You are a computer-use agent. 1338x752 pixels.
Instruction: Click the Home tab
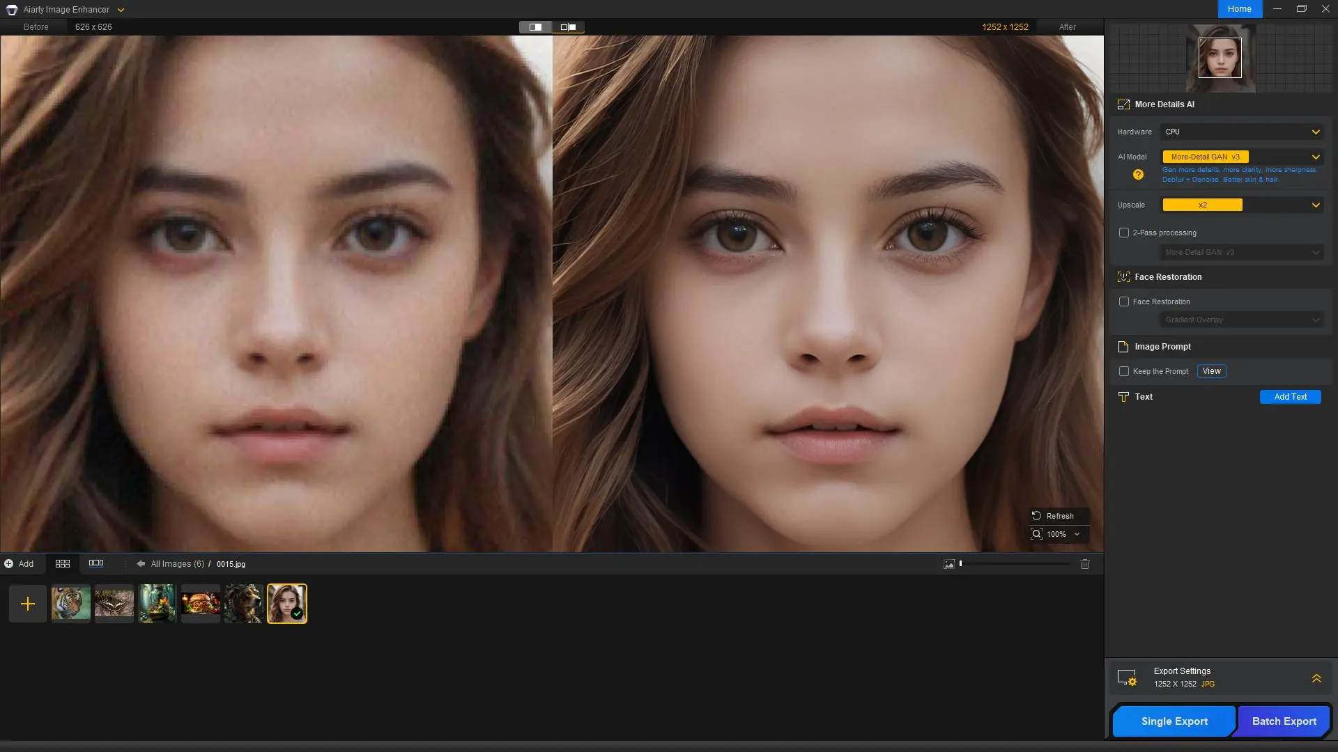(x=1239, y=9)
